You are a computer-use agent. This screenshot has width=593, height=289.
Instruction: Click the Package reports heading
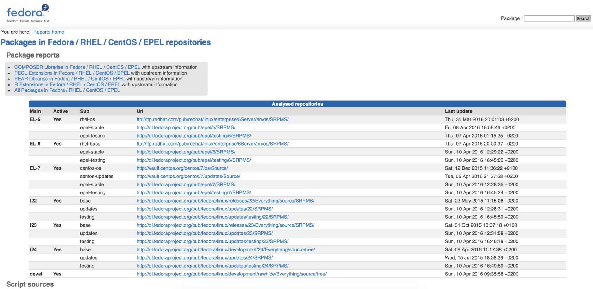coord(33,55)
